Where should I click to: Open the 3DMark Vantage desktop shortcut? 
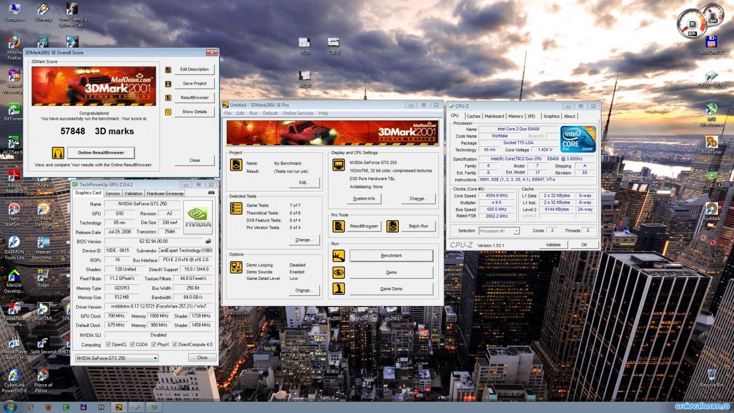click(43, 215)
